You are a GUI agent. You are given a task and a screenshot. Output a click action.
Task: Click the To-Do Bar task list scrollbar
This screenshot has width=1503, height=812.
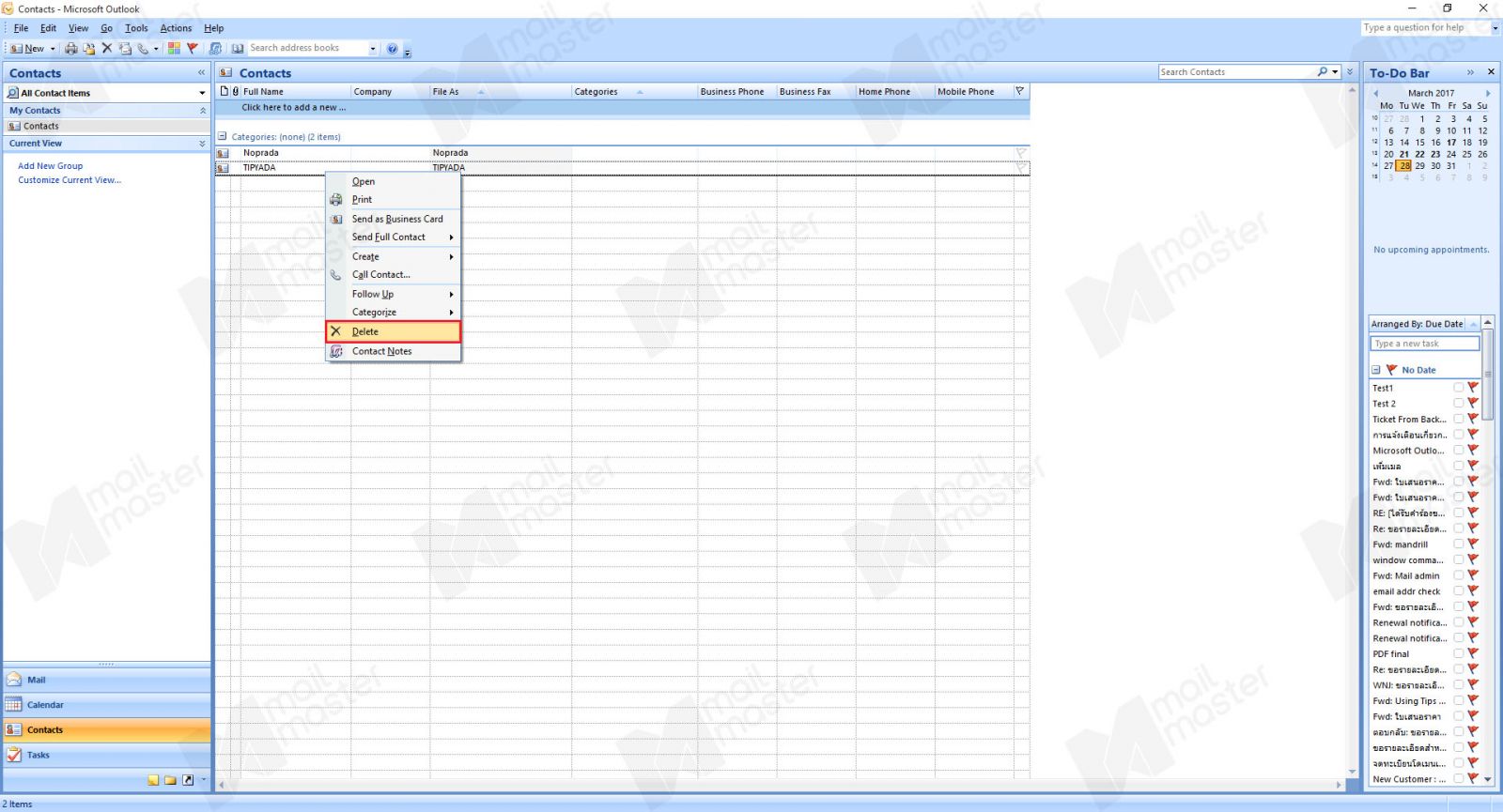click(x=1488, y=375)
